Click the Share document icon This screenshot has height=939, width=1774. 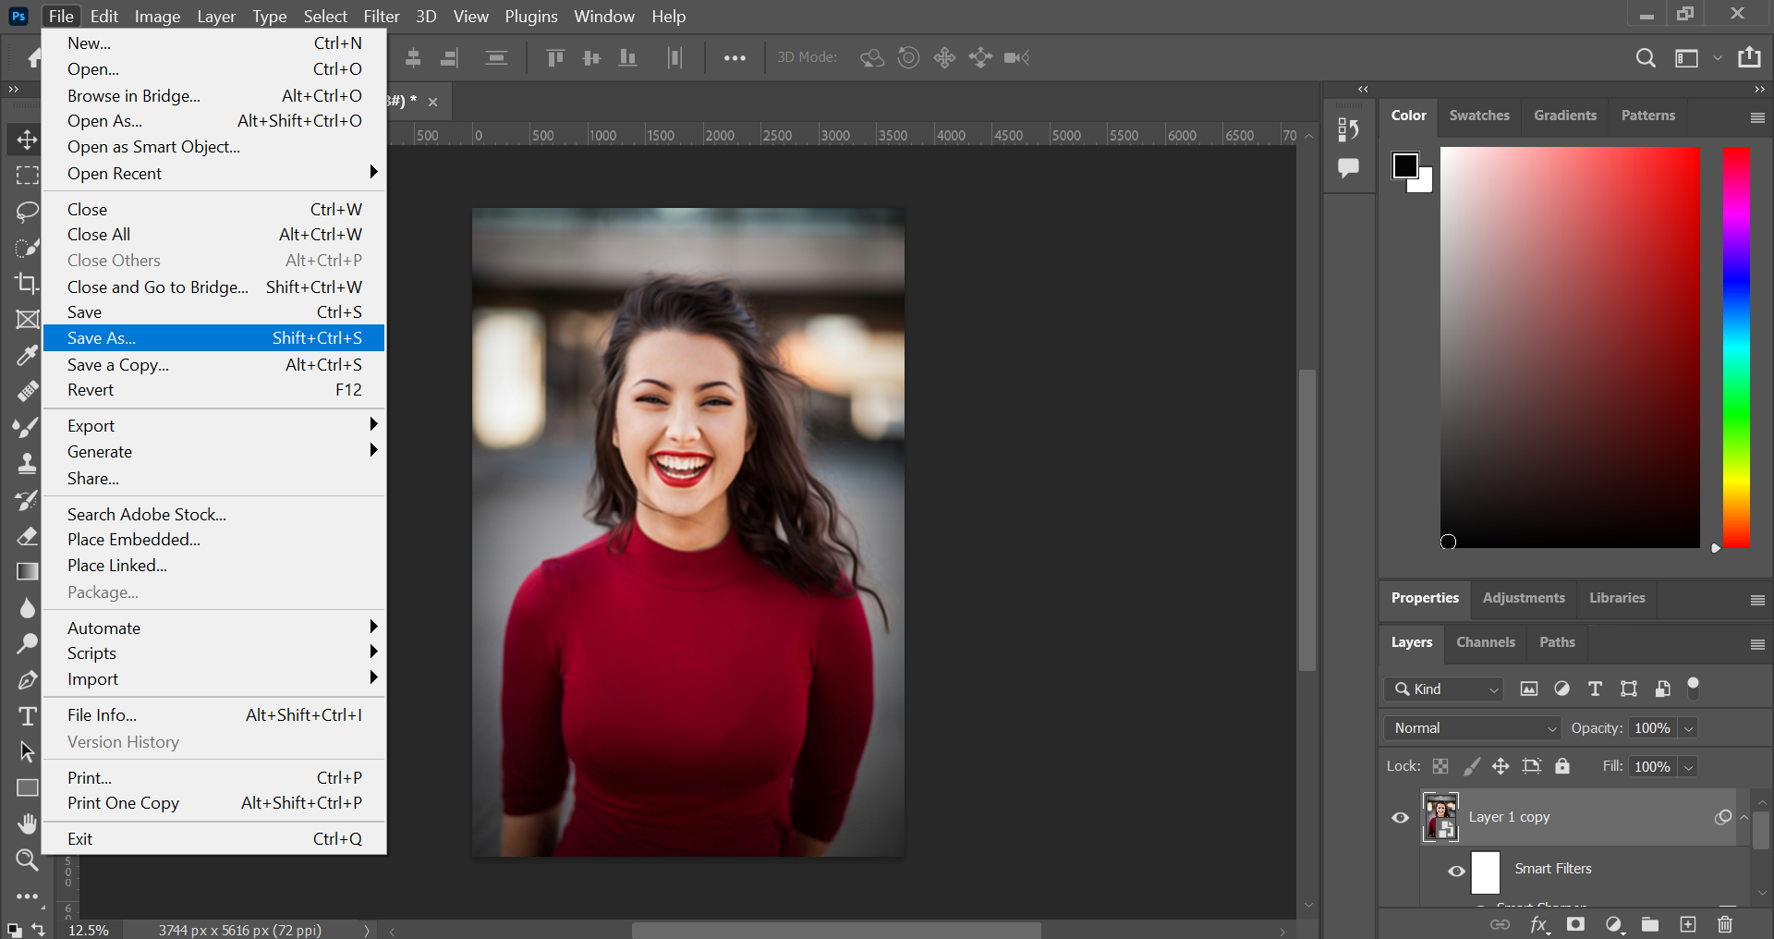coord(1749,57)
